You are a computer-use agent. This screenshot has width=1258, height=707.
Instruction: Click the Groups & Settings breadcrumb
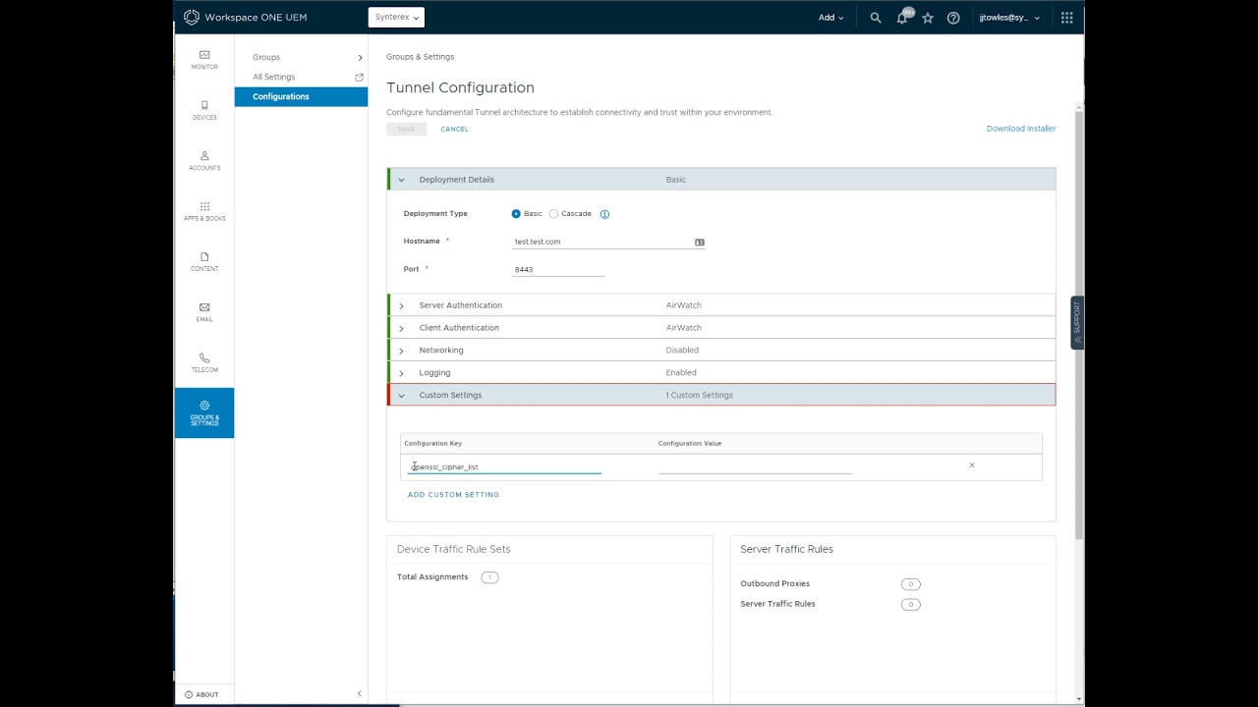(x=420, y=57)
